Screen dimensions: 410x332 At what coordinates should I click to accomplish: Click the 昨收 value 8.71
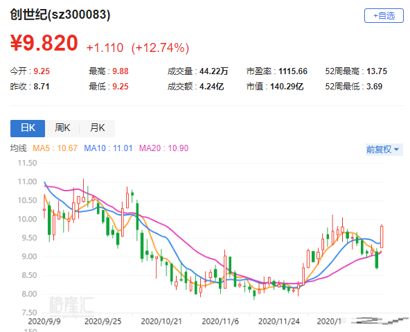coord(42,87)
